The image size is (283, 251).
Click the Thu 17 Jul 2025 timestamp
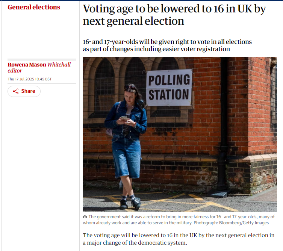tap(30, 79)
